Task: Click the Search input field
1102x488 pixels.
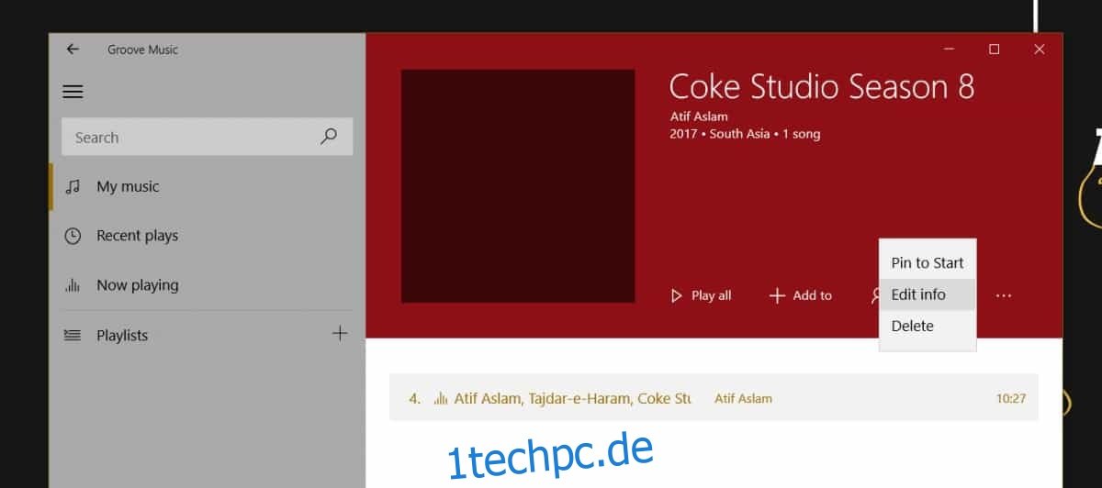Action: point(207,137)
